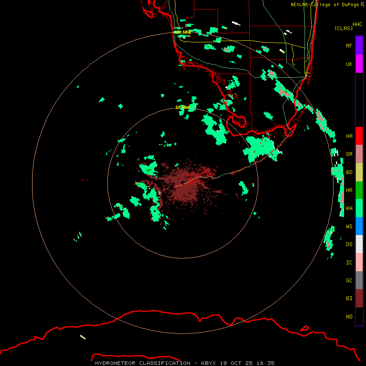Screen dimensions: 366x366
Task: Click the 'HHC' product label
Action: [357, 24]
